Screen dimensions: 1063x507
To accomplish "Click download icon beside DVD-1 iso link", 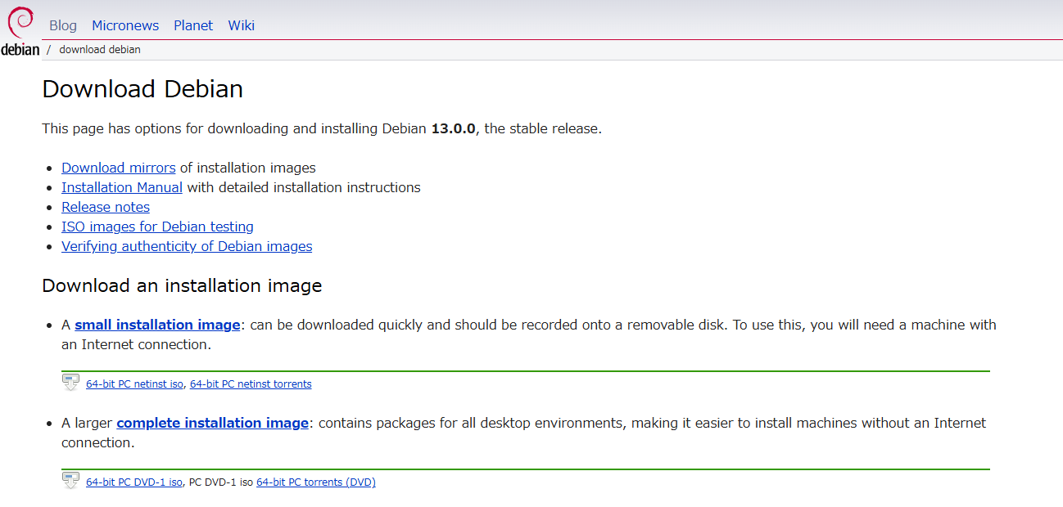I will coord(71,481).
